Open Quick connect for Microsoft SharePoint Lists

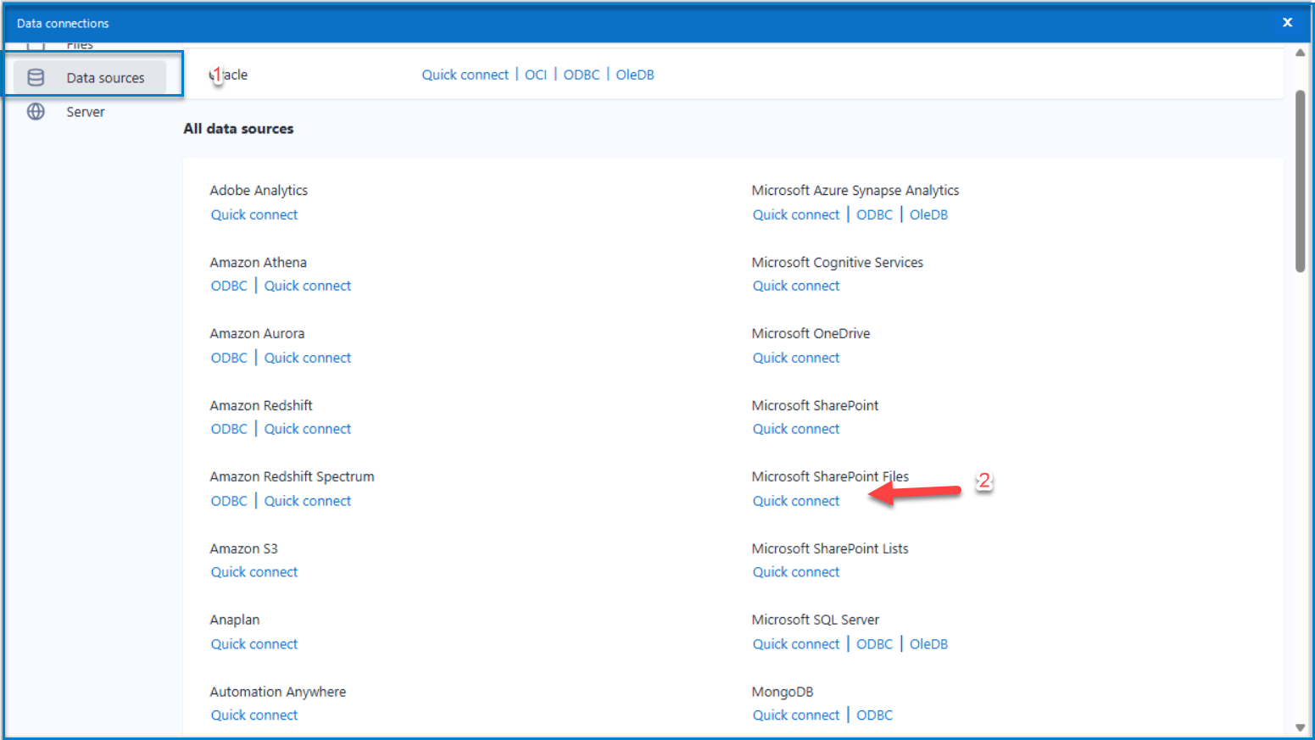tap(796, 572)
